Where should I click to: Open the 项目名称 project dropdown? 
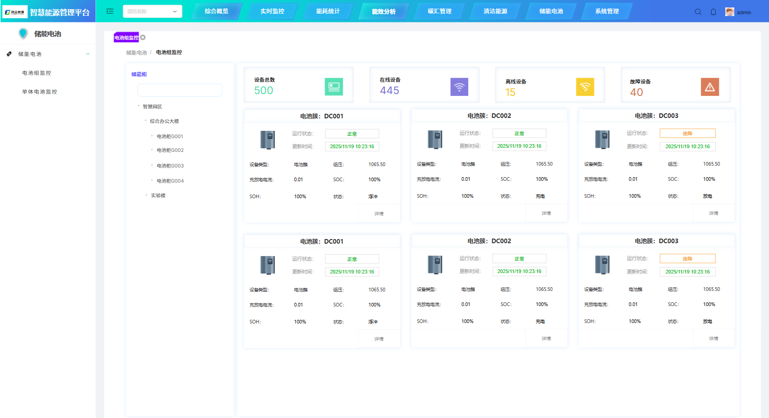pos(152,11)
